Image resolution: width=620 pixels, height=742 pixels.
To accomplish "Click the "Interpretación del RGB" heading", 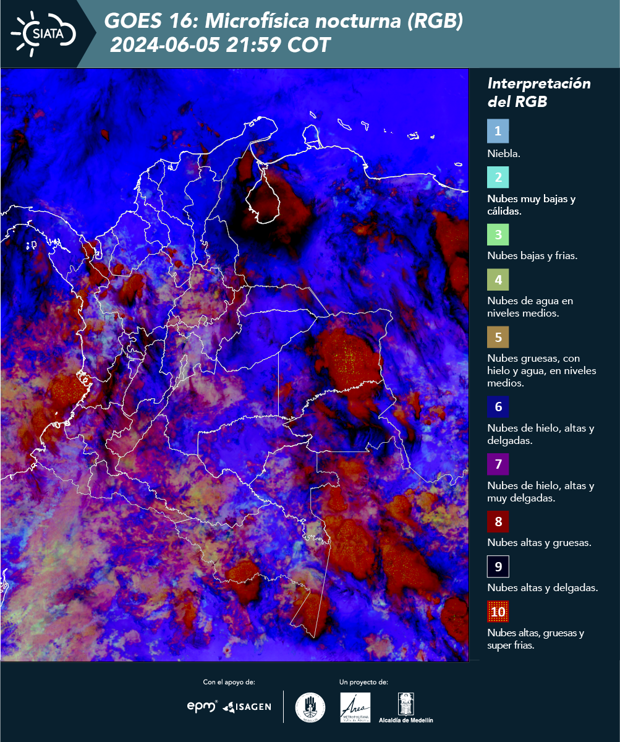I will 539,93.
